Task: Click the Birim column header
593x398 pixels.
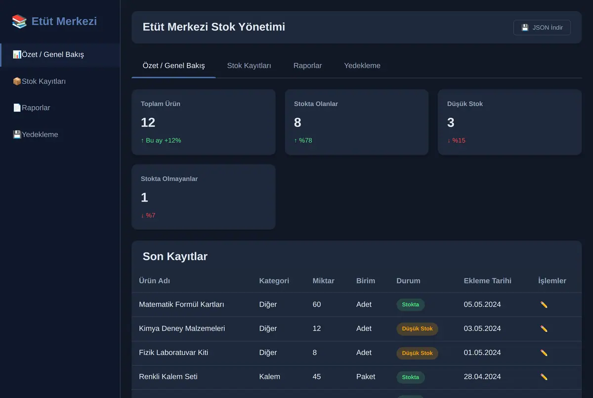Action: click(366, 280)
